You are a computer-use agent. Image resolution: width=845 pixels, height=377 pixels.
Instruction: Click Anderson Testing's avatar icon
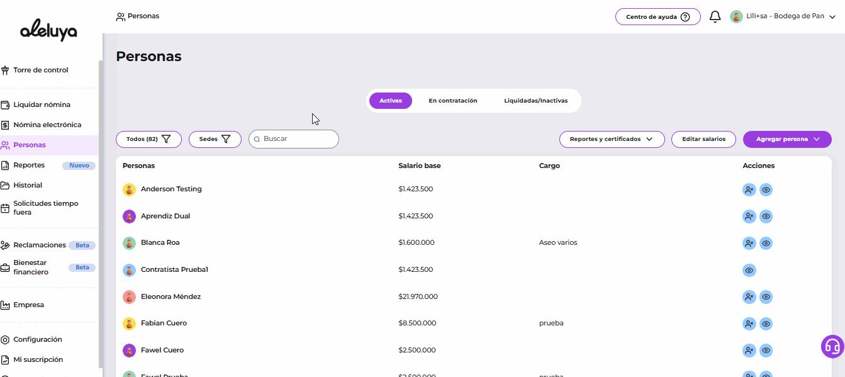(129, 189)
